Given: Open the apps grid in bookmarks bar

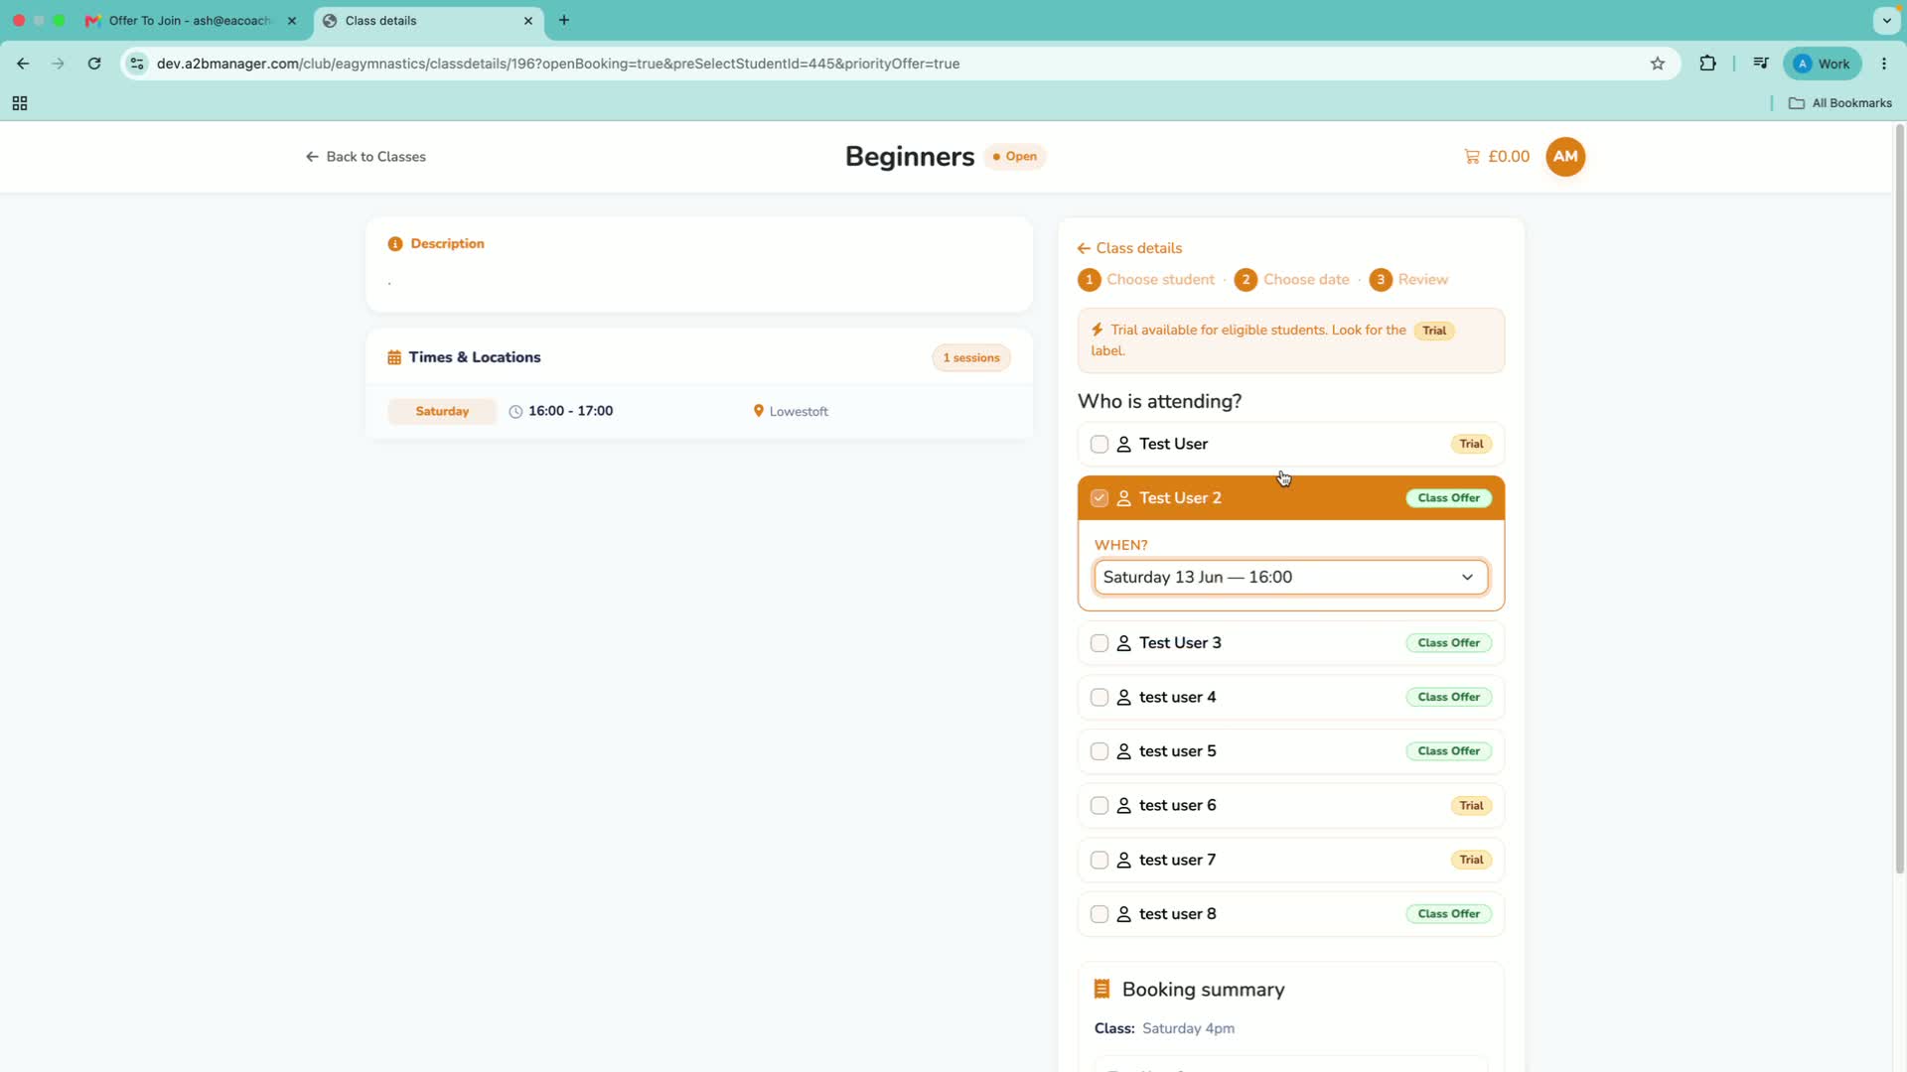Looking at the screenshot, I should click(20, 103).
